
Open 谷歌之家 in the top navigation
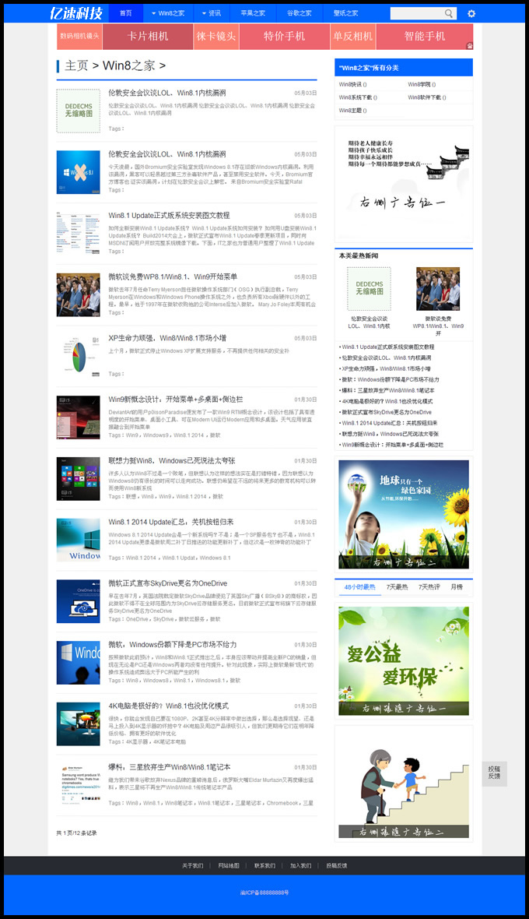click(299, 13)
